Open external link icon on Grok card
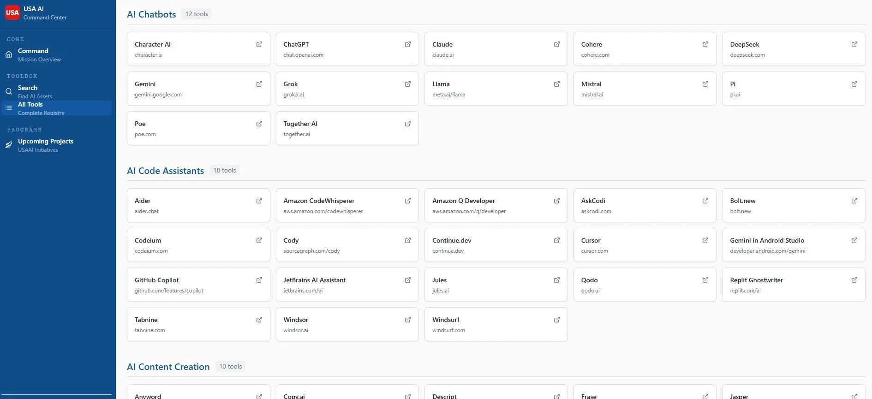The height and width of the screenshot is (399, 872). click(408, 84)
